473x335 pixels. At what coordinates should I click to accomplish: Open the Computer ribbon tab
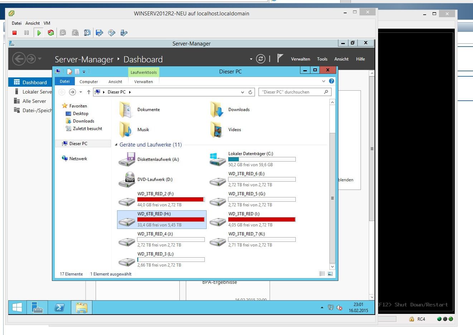(x=89, y=82)
